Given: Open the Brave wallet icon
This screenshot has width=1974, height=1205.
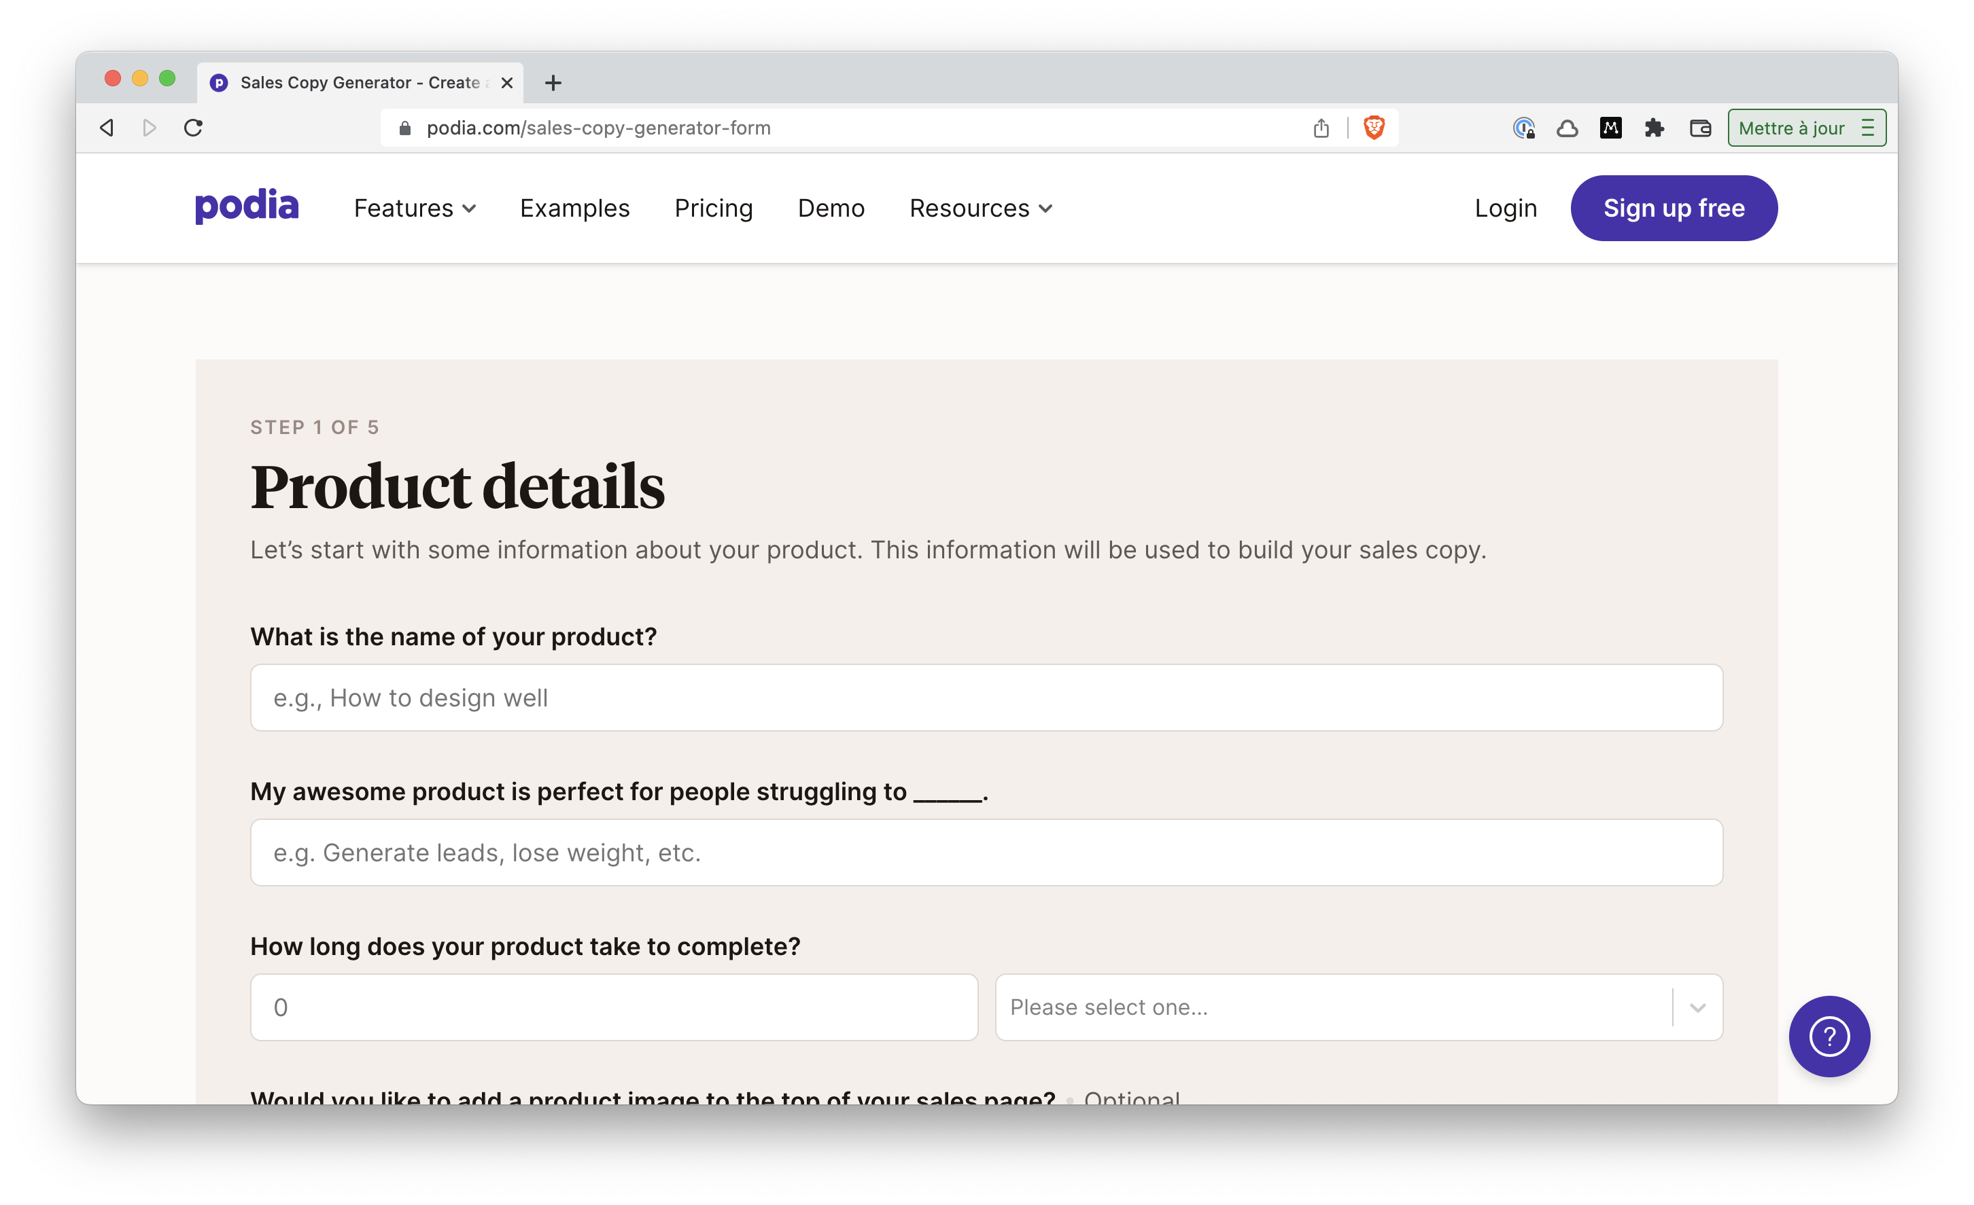Looking at the screenshot, I should (1700, 128).
